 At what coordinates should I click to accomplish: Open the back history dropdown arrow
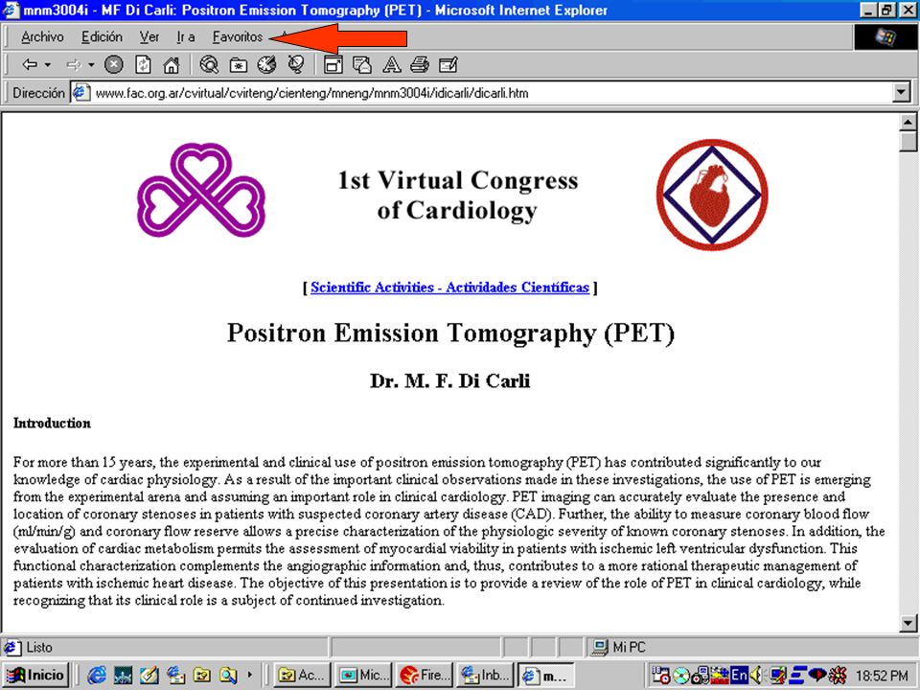pyautogui.click(x=48, y=65)
